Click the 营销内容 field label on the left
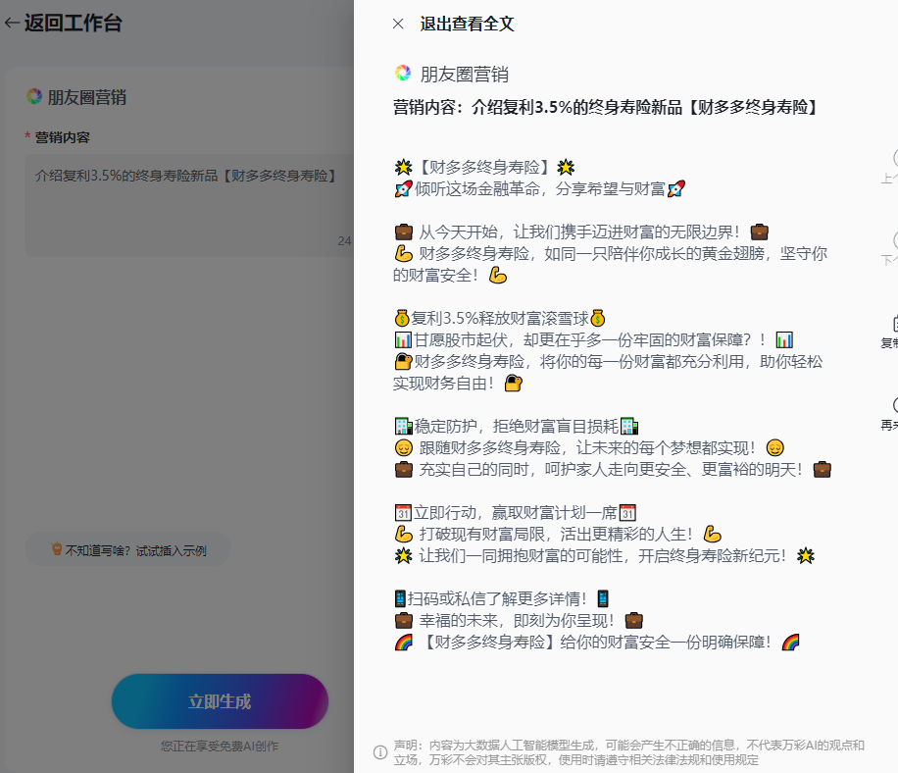Viewport: 898px width, 773px height. tap(62, 137)
